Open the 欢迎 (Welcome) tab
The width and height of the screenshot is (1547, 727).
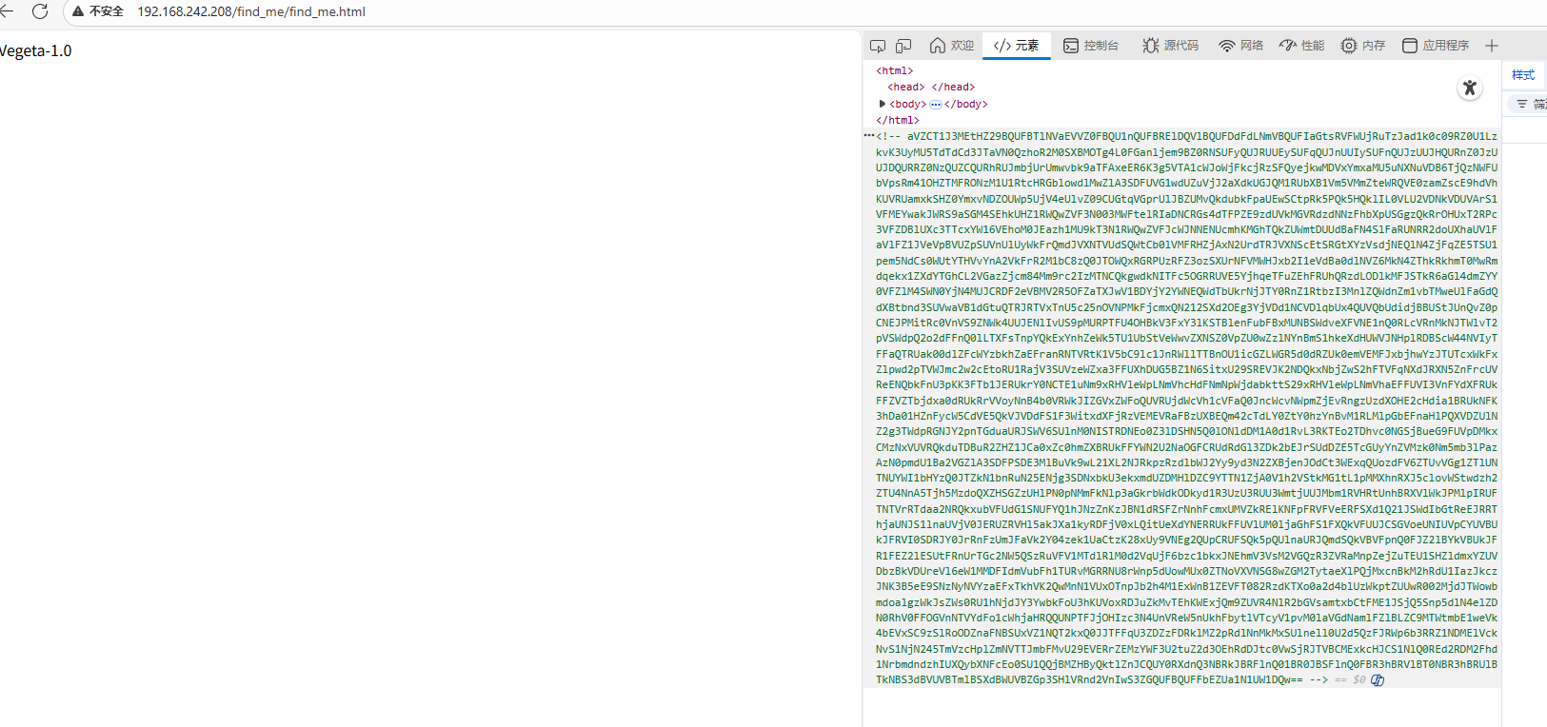tap(952, 46)
